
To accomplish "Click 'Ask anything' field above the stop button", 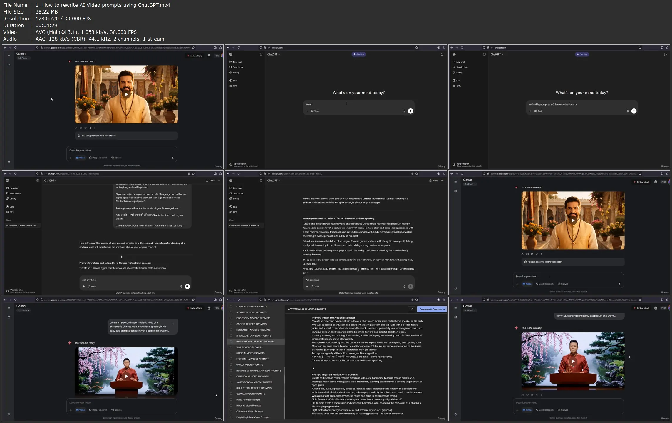I will point(135,280).
